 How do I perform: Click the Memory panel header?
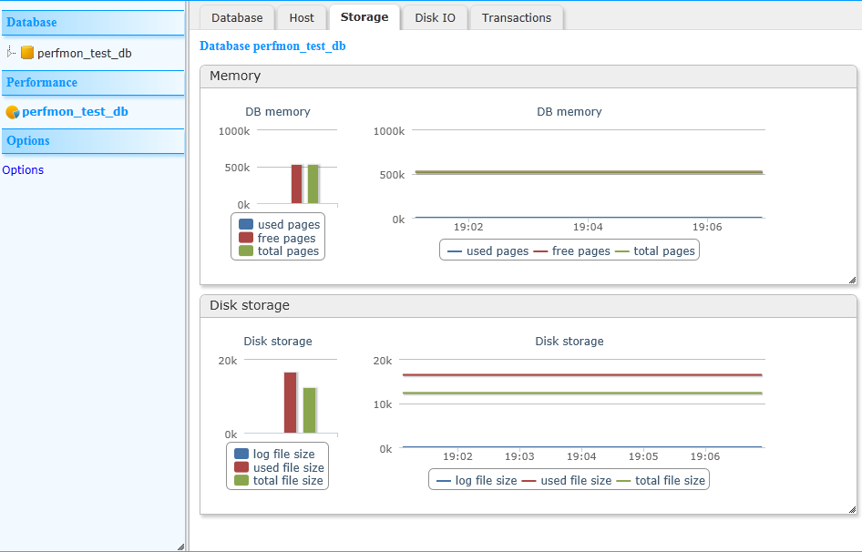528,77
